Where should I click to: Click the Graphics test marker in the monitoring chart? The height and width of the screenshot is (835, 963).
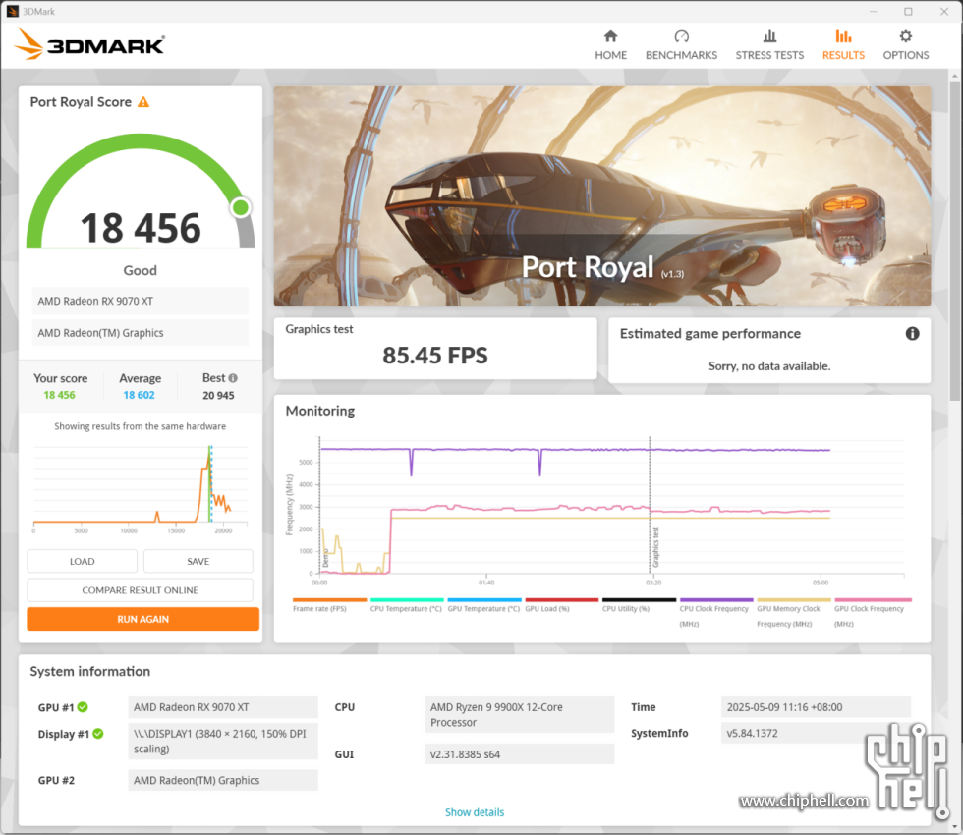(655, 548)
